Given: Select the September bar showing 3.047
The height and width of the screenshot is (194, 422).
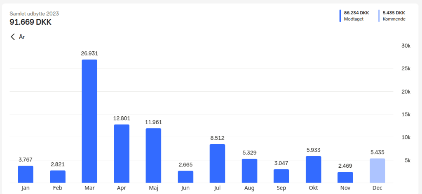Looking at the screenshot, I should click(281, 176).
